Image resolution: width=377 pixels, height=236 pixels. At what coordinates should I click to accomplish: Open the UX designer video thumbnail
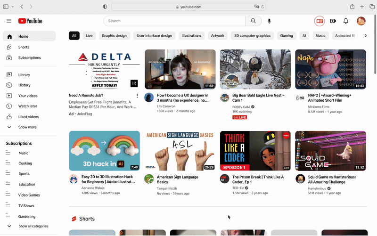[180, 69]
